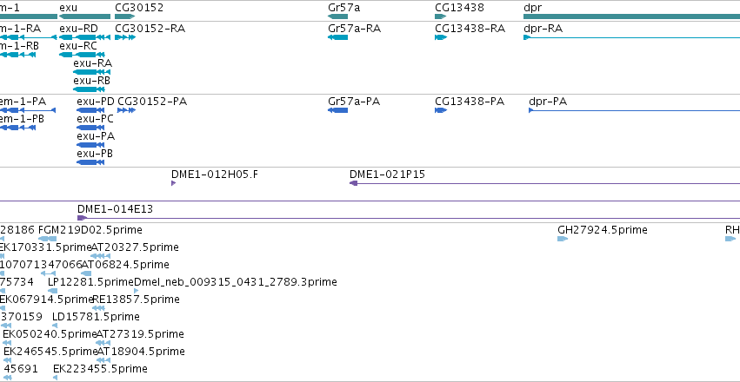Select the Gr57a-RA transcript glyph
This screenshot has height=382, width=740.
[x=338, y=37]
